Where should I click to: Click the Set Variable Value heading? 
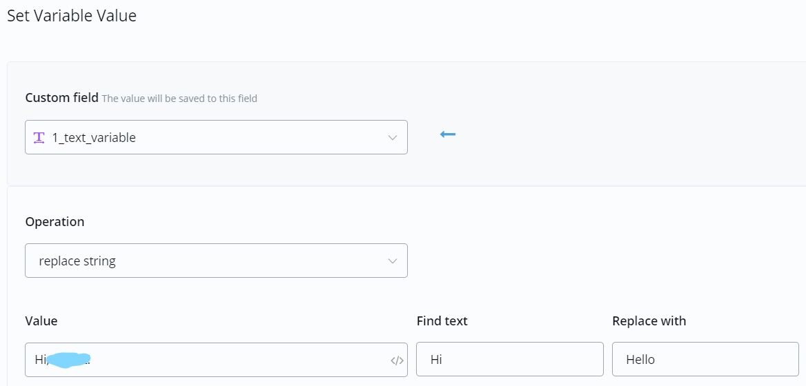[72, 16]
